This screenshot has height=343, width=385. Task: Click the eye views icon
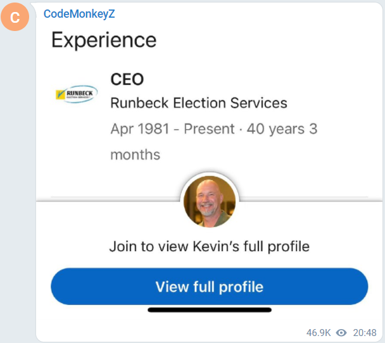click(341, 332)
